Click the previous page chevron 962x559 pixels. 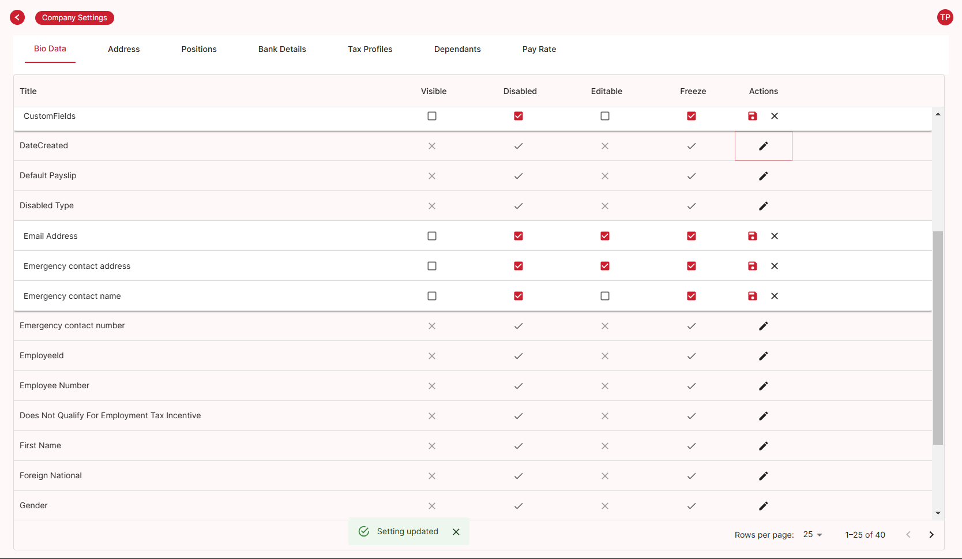click(908, 535)
